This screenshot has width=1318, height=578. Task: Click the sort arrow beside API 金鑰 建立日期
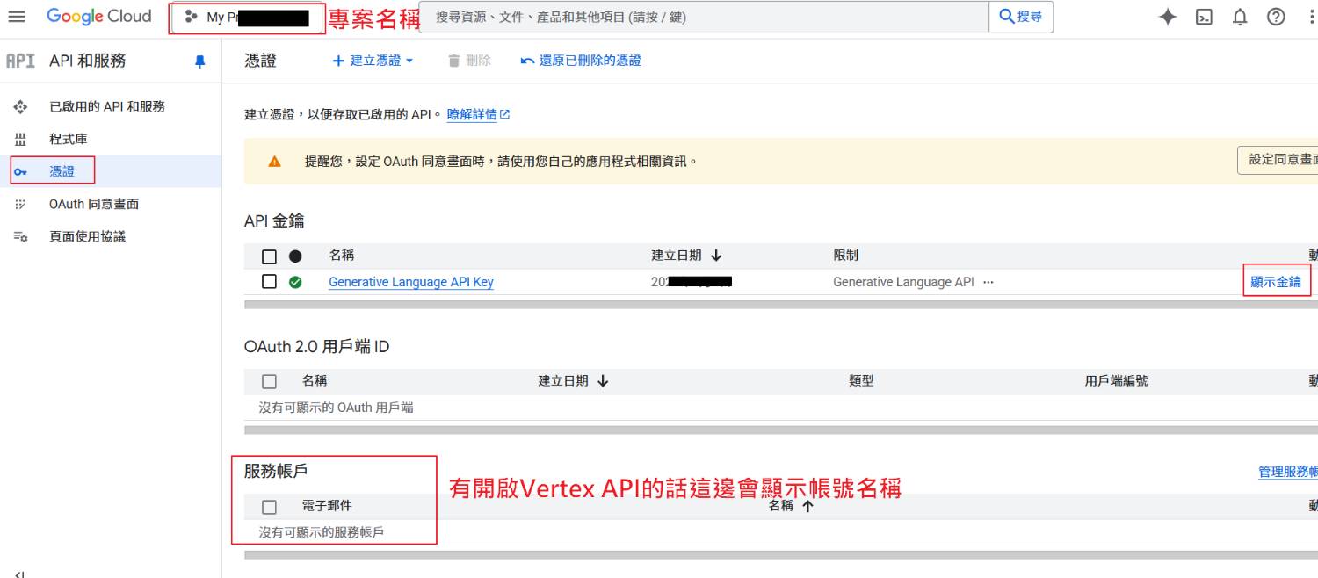click(x=715, y=256)
